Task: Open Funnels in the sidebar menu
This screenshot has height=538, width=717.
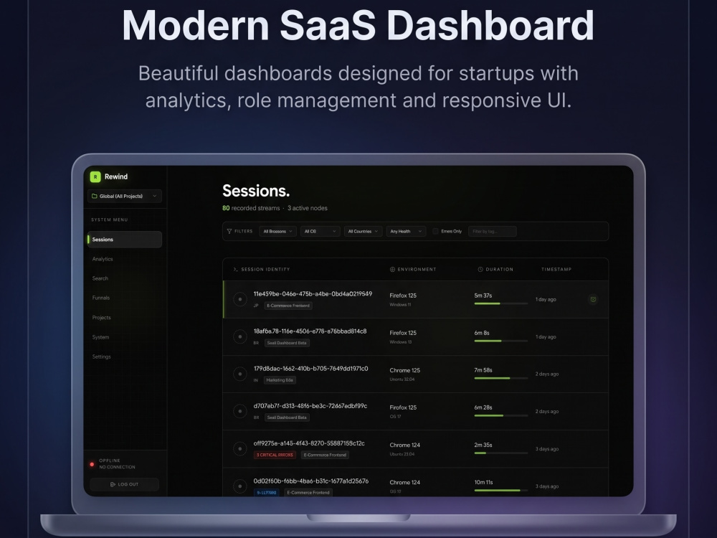Action: coord(101,298)
